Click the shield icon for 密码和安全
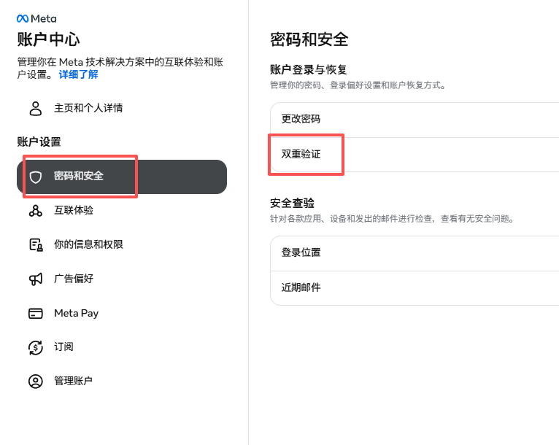This screenshot has width=559, height=445. 36,177
